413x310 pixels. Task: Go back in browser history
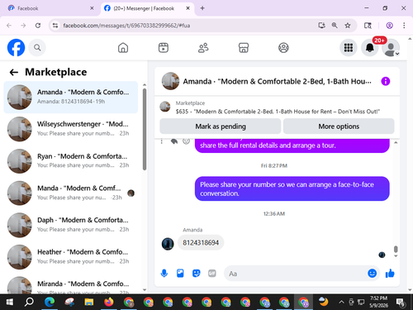click(x=9, y=26)
